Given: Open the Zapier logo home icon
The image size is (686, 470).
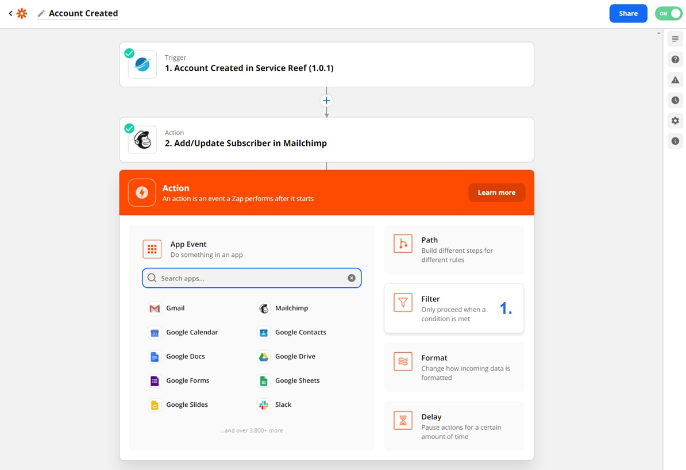Looking at the screenshot, I should (x=22, y=14).
